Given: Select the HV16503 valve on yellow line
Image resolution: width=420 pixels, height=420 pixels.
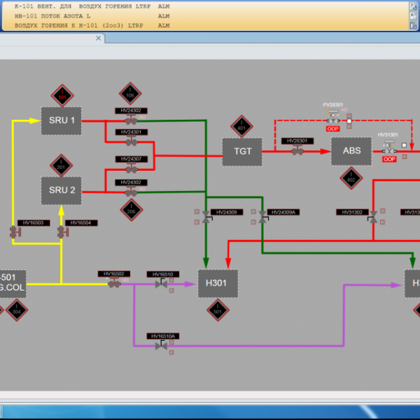Looking at the screenshot, I should tap(15, 232).
